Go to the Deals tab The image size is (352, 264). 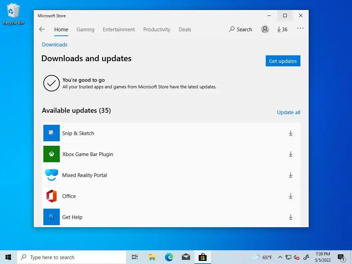tap(185, 30)
